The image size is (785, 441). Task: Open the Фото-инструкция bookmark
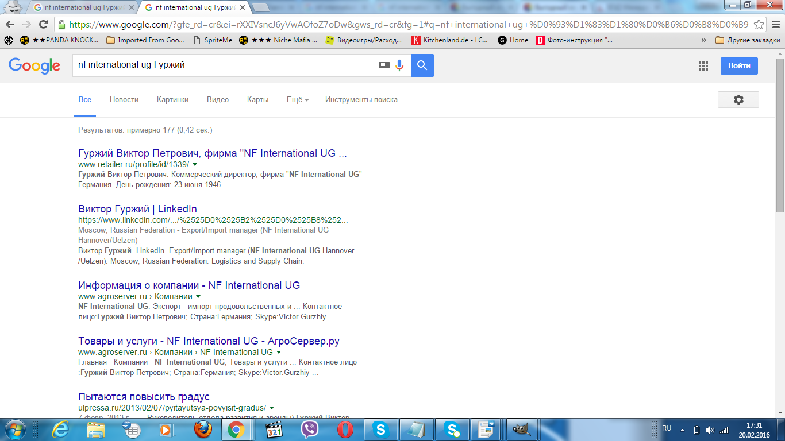574,40
